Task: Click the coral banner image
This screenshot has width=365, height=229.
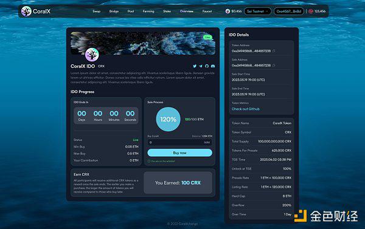Action: point(143,43)
